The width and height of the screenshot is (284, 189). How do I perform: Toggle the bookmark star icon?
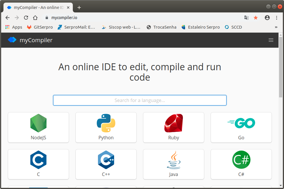[x=256, y=18]
